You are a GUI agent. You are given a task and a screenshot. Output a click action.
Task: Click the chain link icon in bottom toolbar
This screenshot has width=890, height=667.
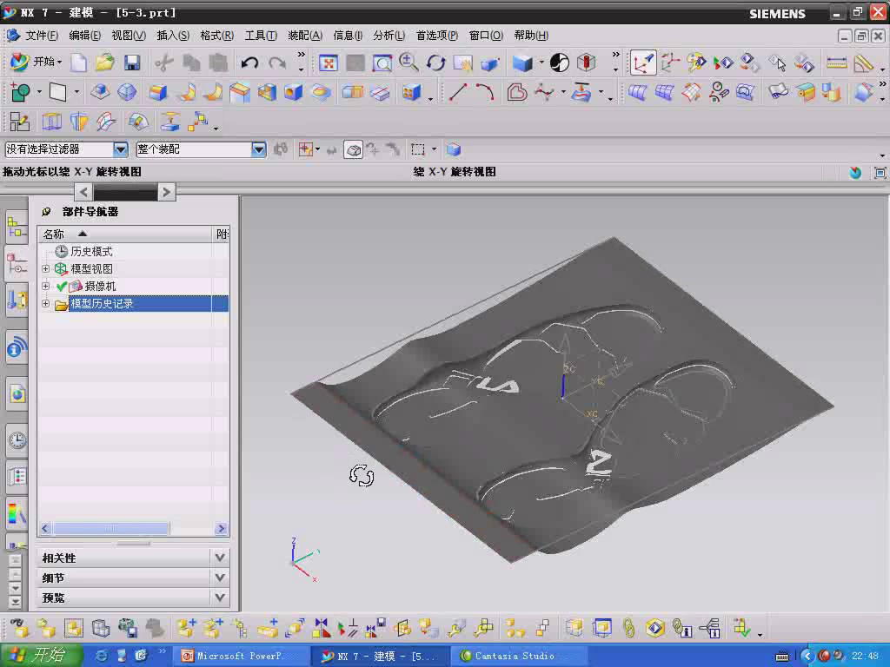point(628,628)
